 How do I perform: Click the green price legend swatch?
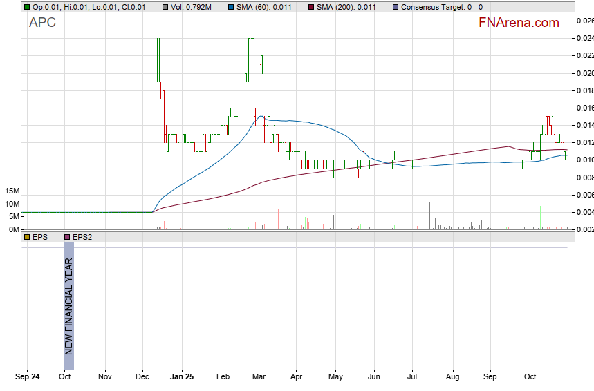click(x=27, y=7)
